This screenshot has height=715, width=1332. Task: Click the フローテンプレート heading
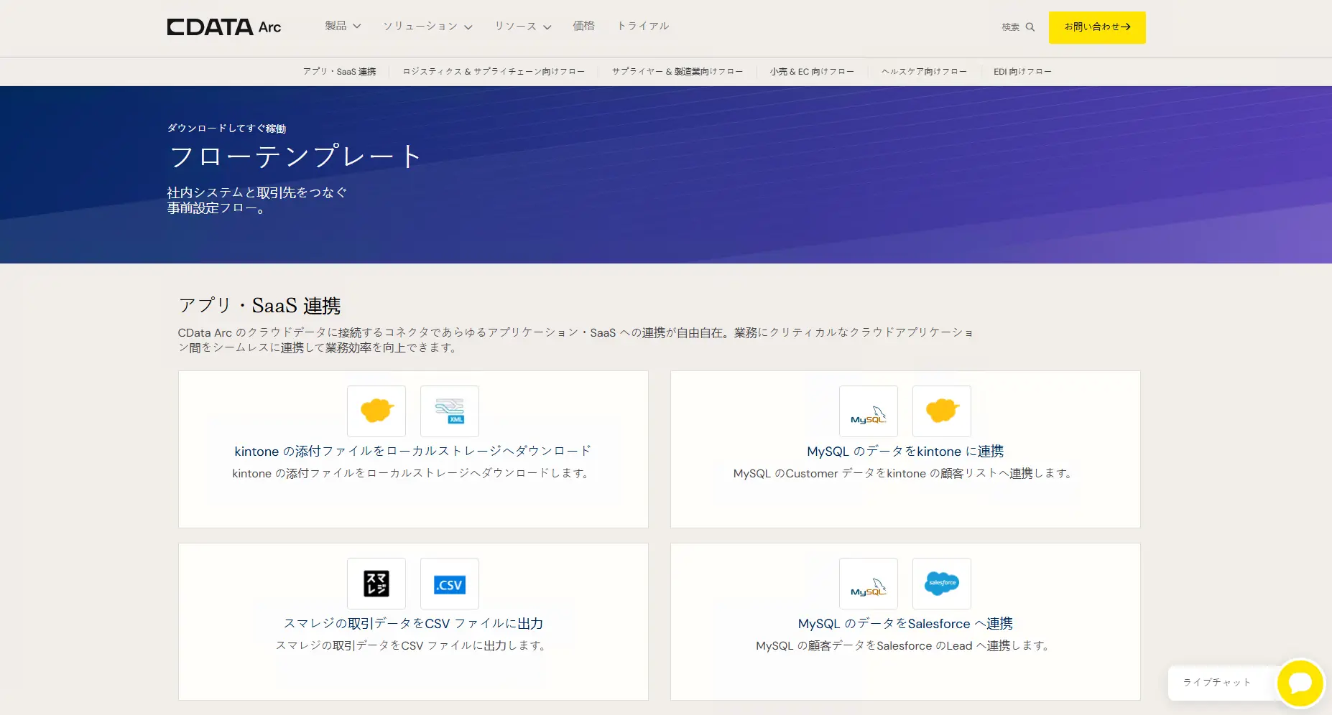point(295,156)
